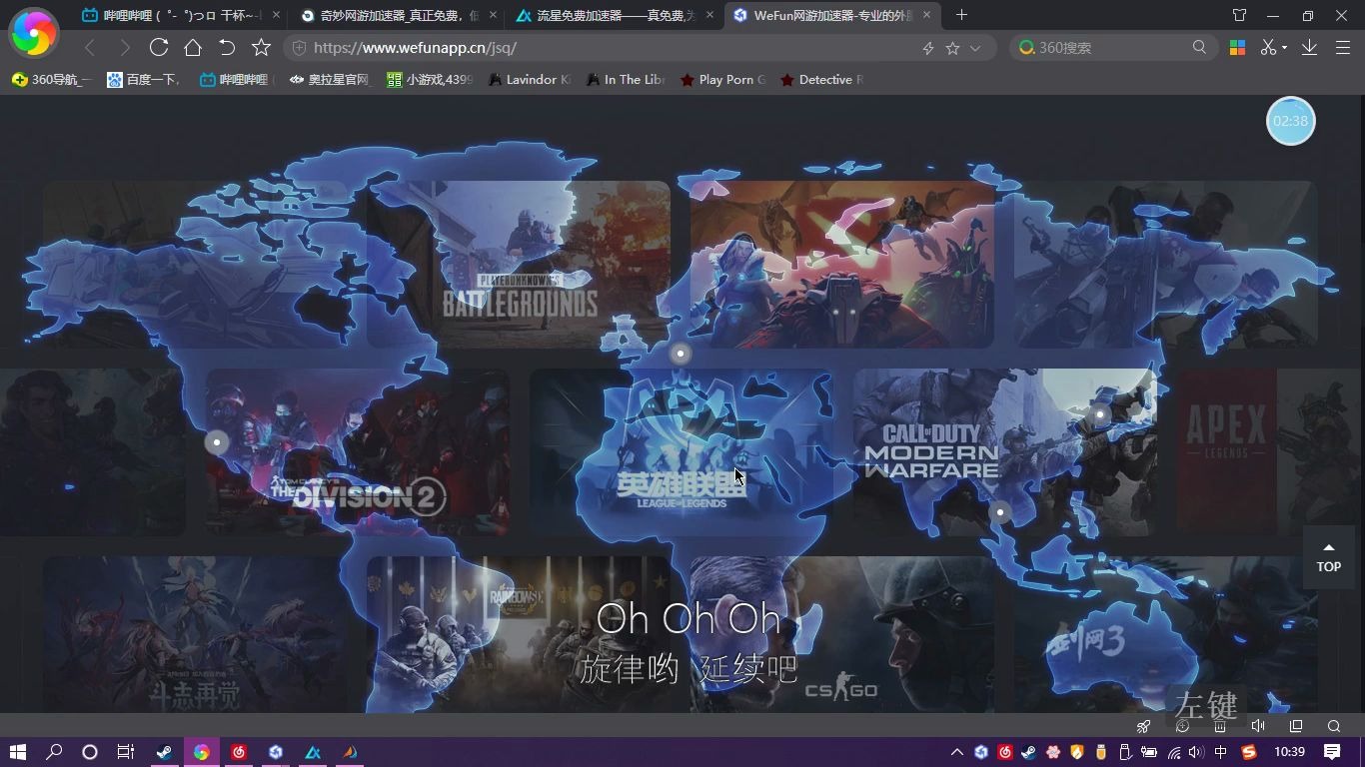Open system volume control in tray
Screen dimensions: 1365x767
[1196, 752]
